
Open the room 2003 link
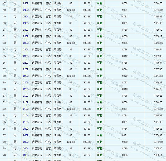[26, 142]
